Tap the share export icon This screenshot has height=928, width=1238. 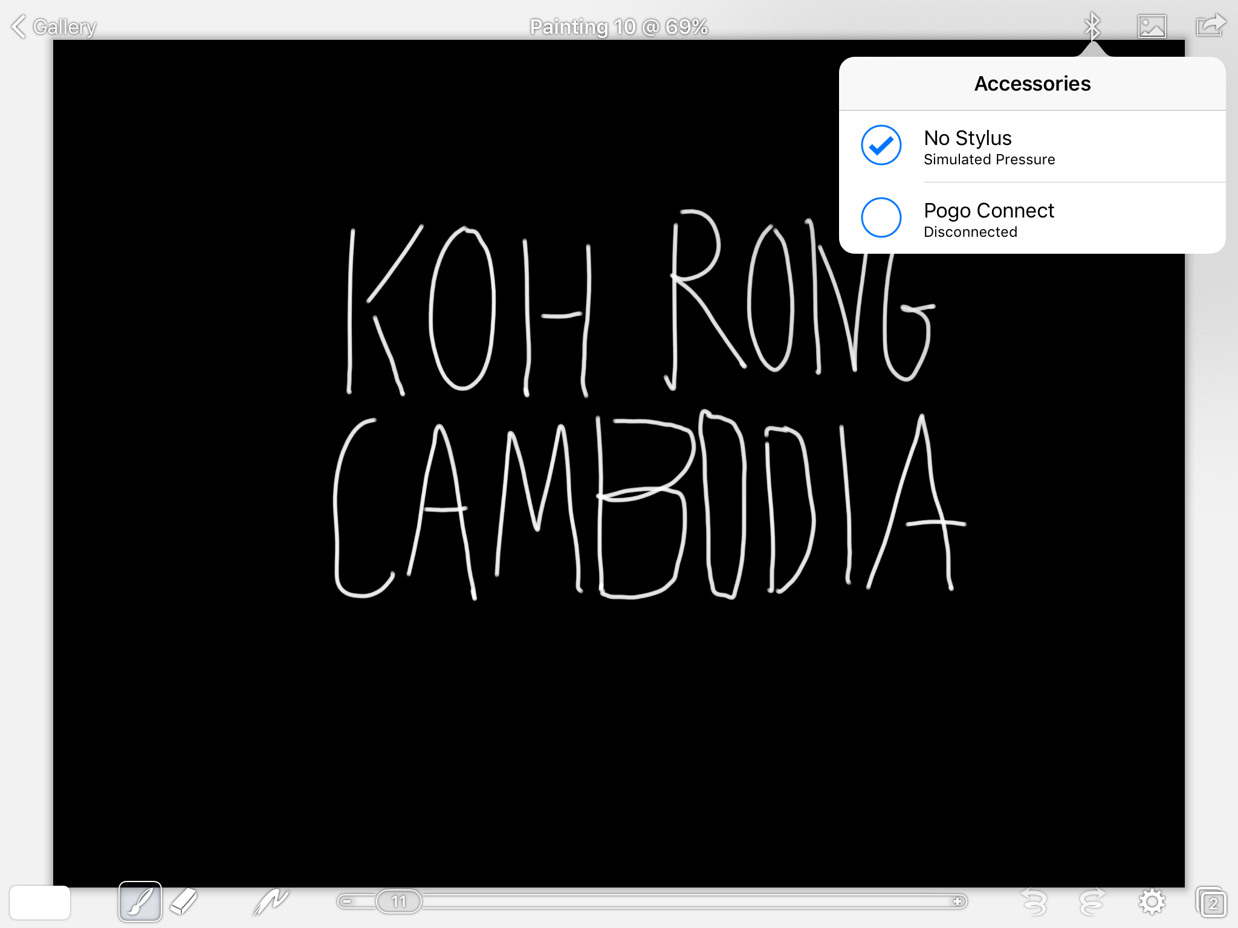pyautogui.click(x=1211, y=26)
